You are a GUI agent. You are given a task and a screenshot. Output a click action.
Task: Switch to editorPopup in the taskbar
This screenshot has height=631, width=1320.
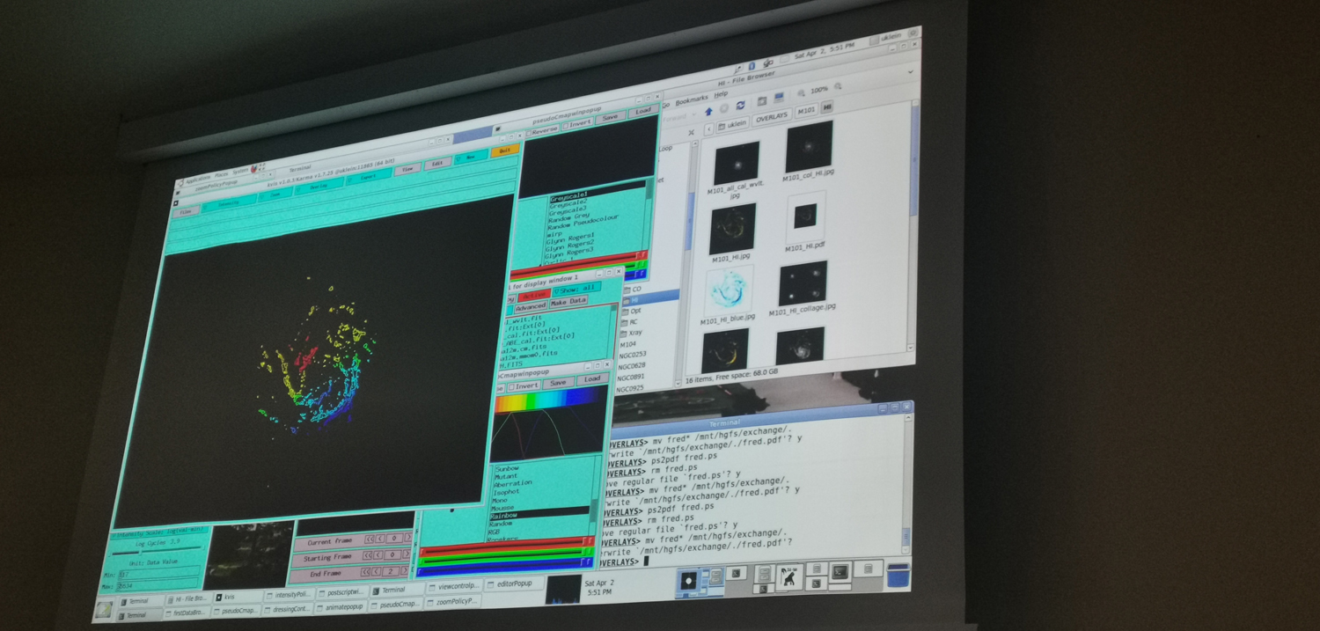click(514, 583)
